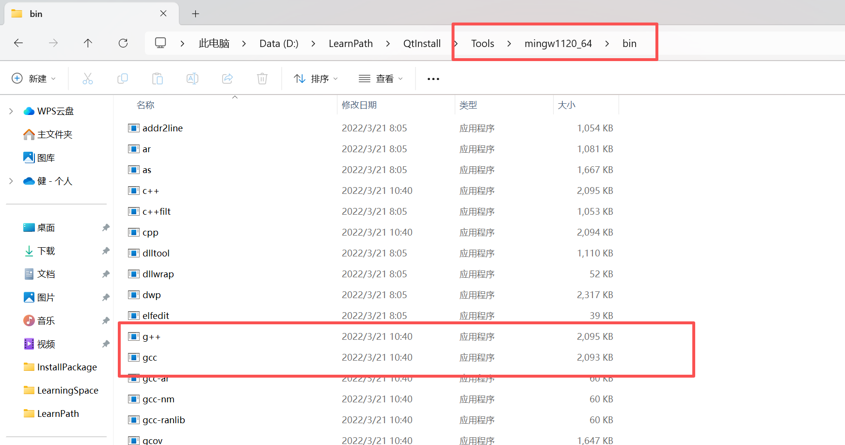Sort by 类型 column header

(x=468, y=105)
